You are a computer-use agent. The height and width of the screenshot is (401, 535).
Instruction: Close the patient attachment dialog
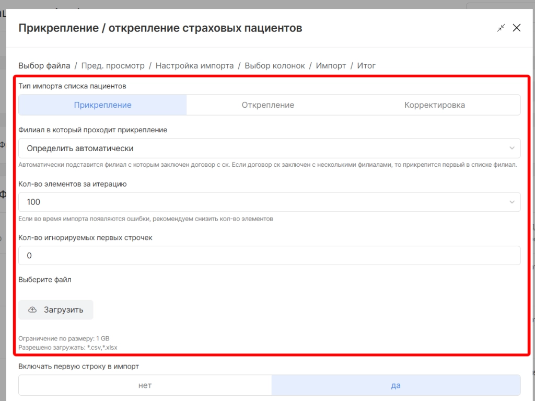[517, 28]
